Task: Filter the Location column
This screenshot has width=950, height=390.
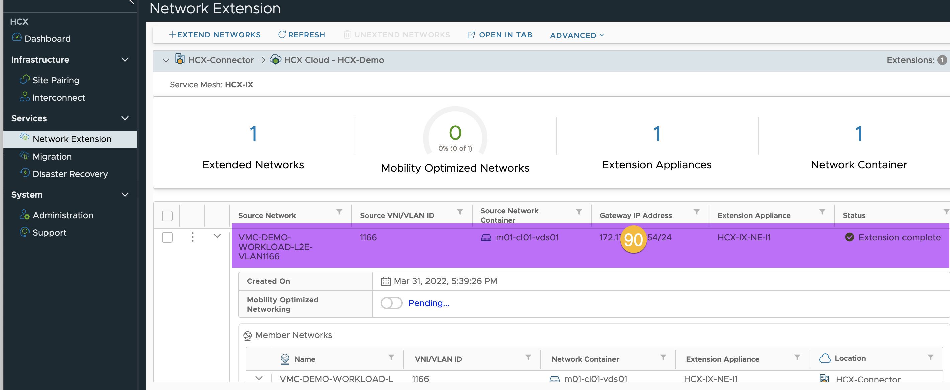Action: click(931, 357)
